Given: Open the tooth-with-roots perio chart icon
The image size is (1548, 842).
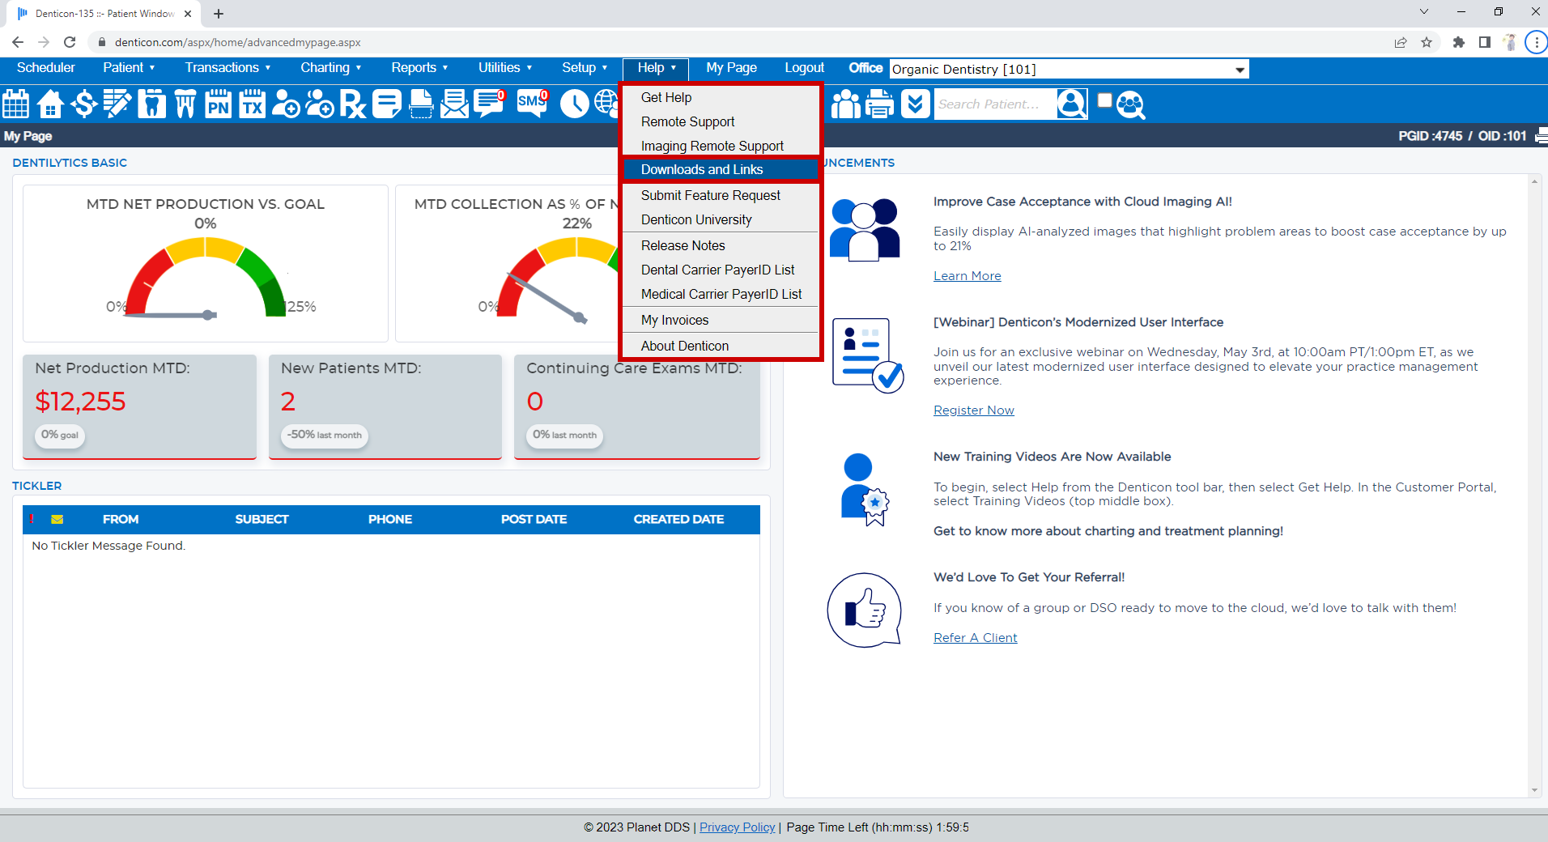Looking at the screenshot, I should pyautogui.click(x=185, y=104).
